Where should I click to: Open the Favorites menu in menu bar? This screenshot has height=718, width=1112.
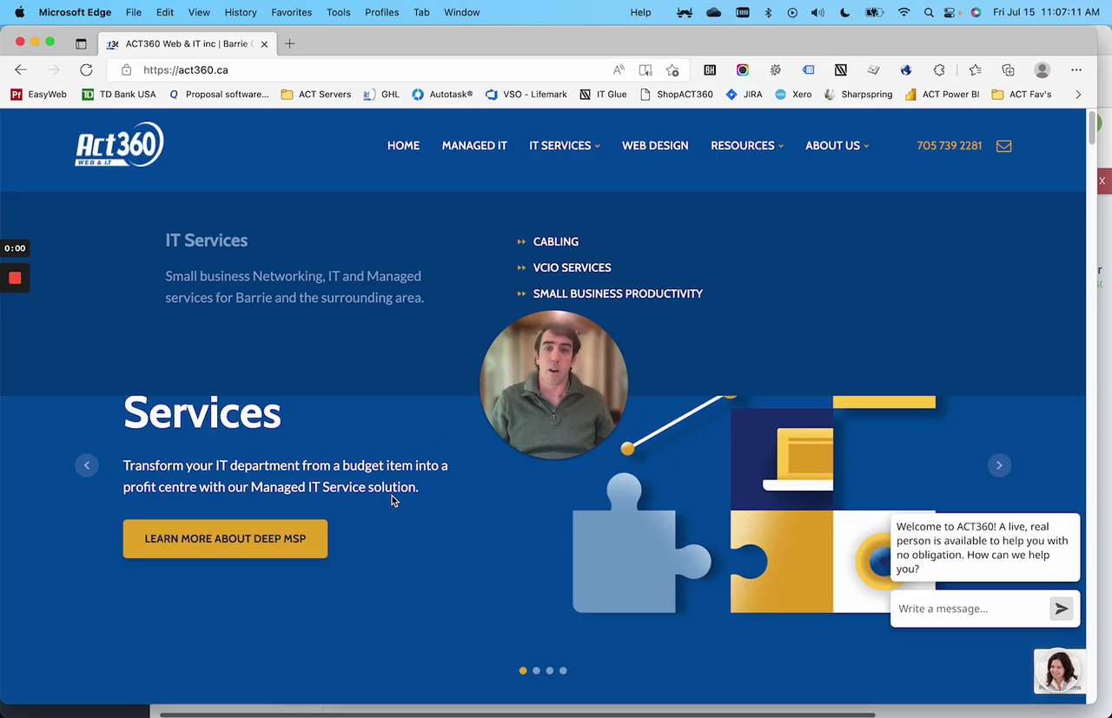point(291,12)
